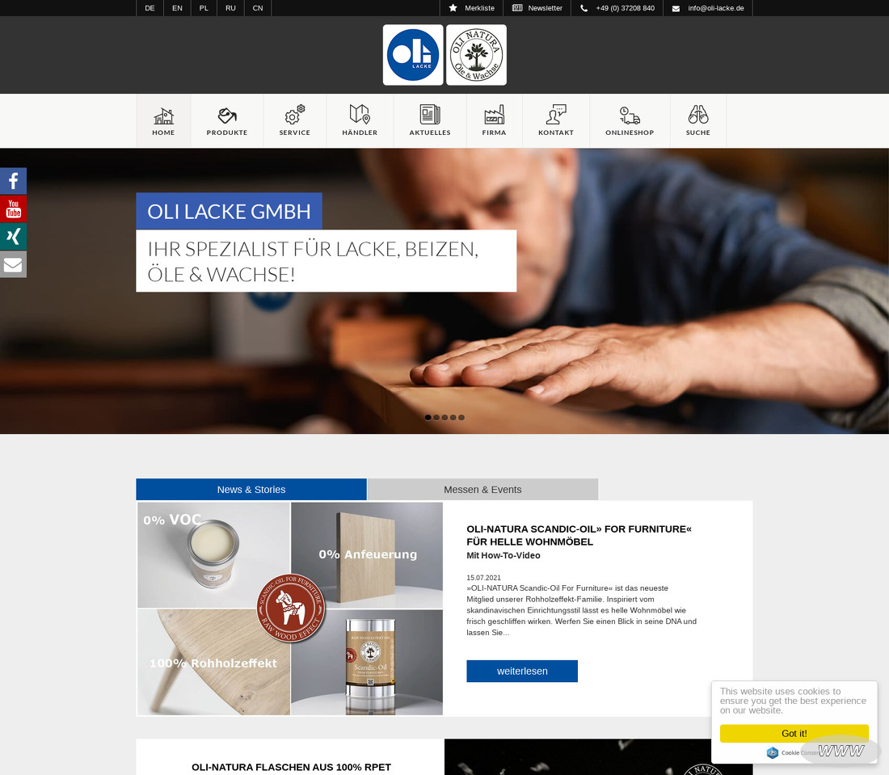Viewport: 889px width, 775px height.
Task: Click the OLI Natura Öle & Wachse logo
Action: coord(476,55)
